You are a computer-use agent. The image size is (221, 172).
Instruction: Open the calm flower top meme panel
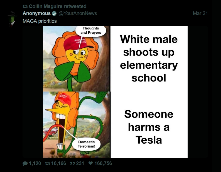[x=76, y=59]
